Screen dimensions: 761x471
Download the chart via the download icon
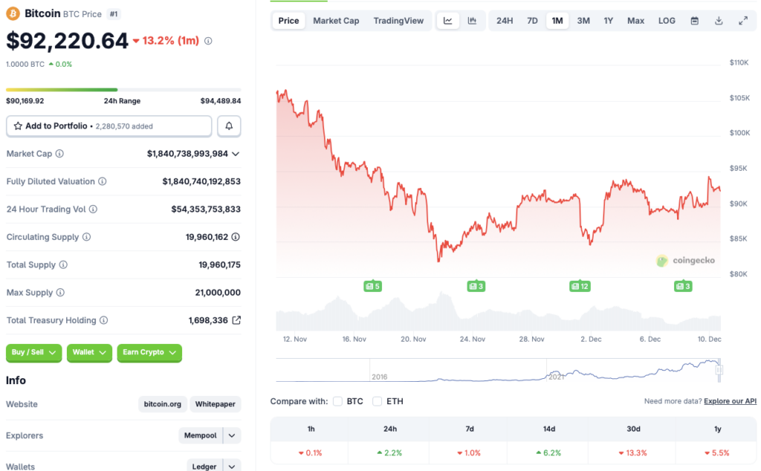tap(719, 20)
